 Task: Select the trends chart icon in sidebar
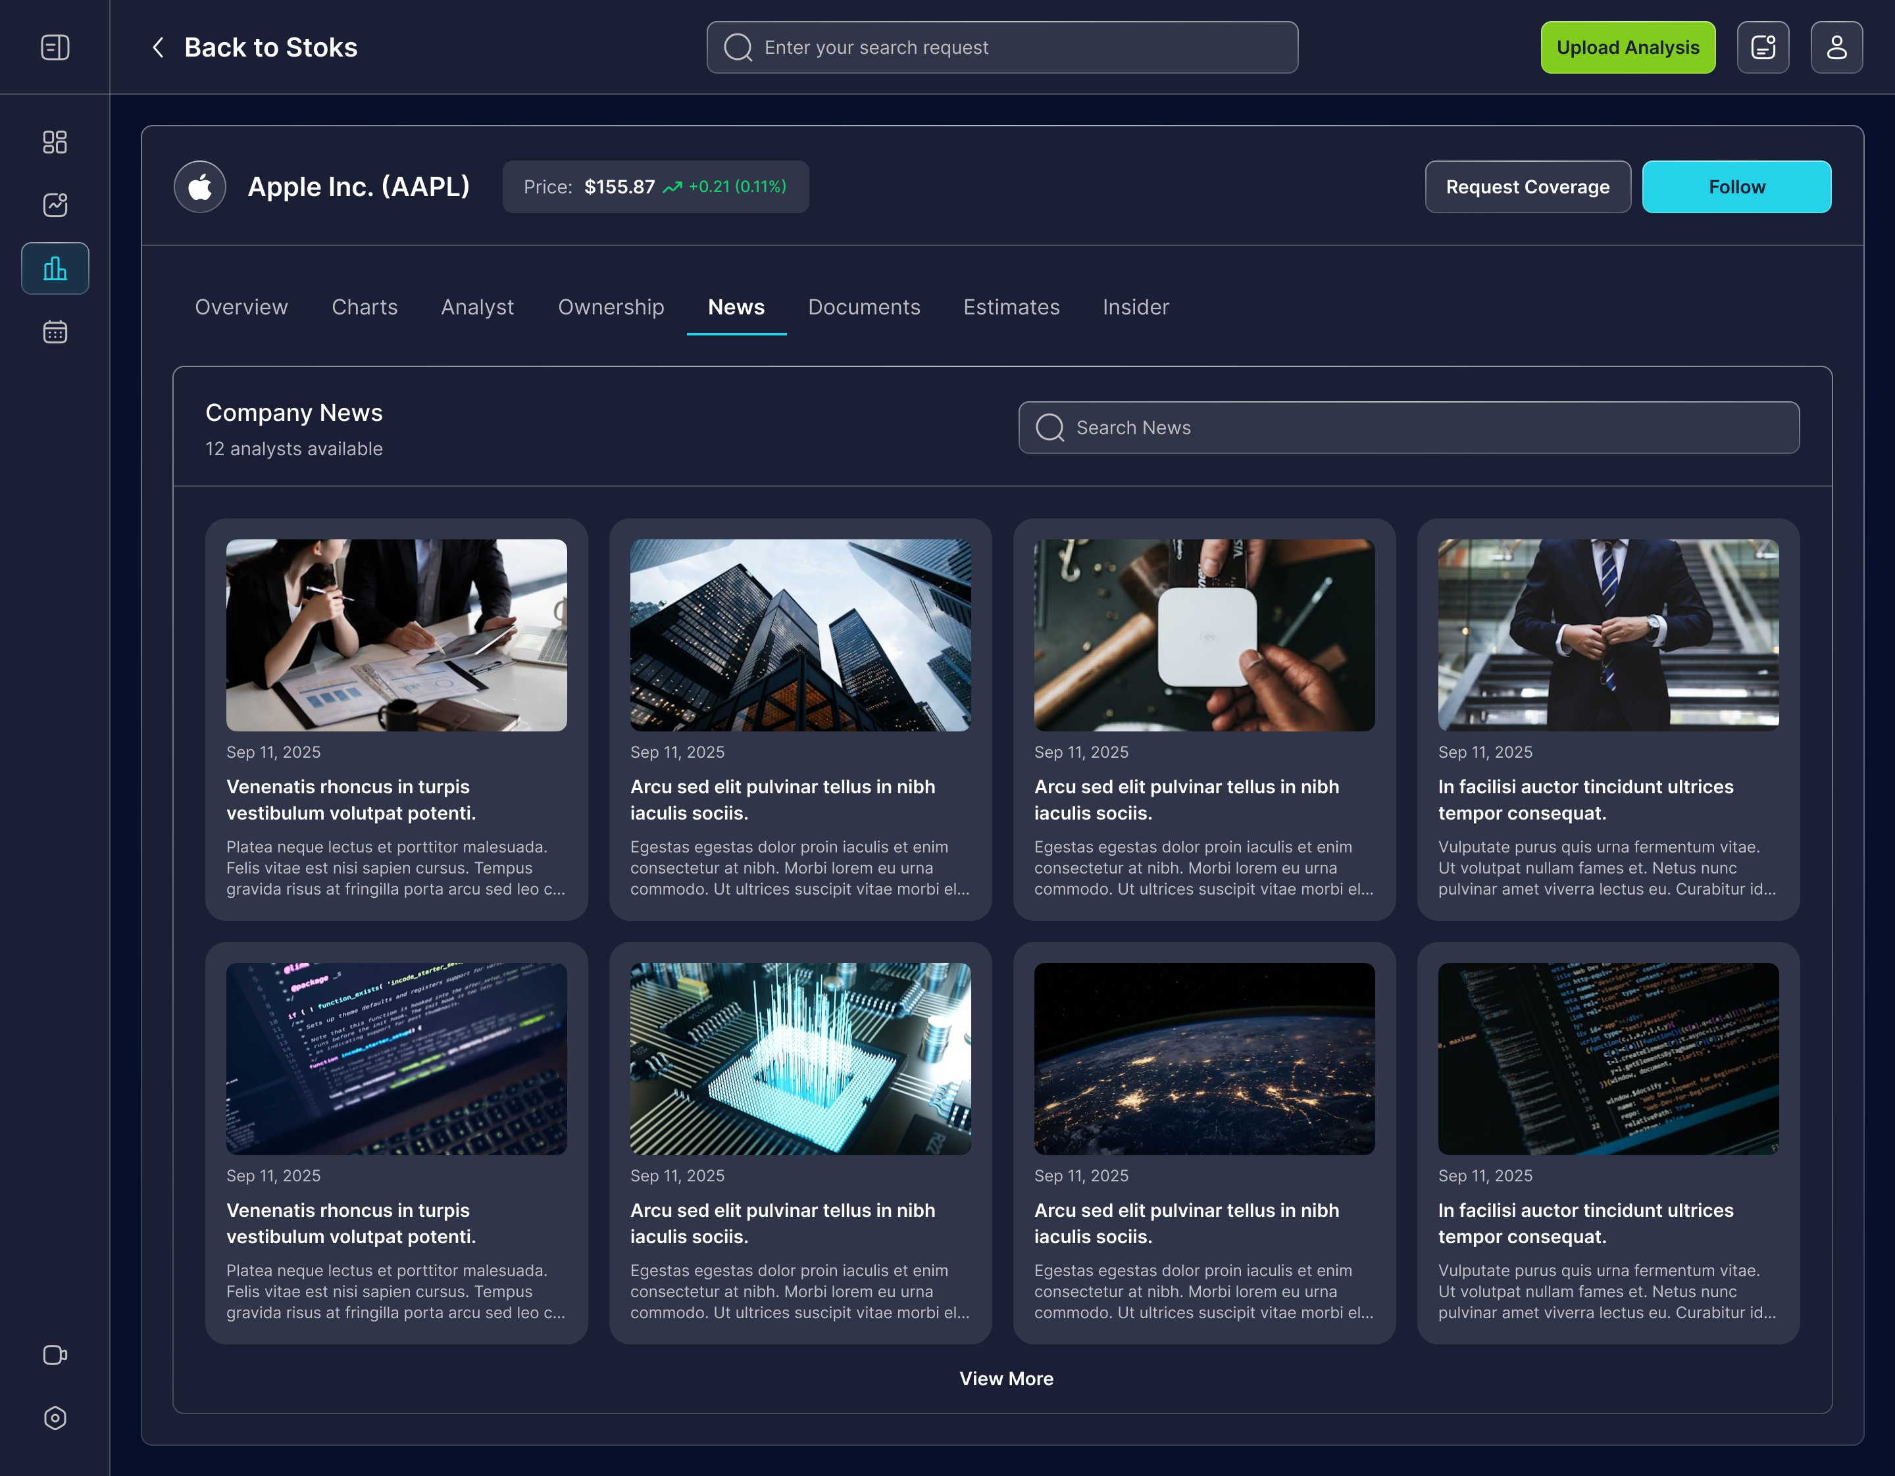point(55,205)
